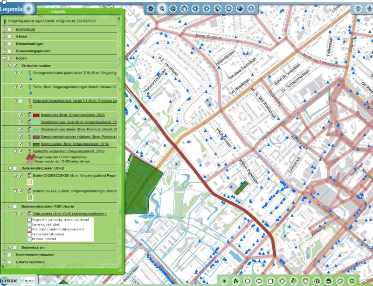Viewport: 373px width, 286px height.
Task: Uncheck the Bomkraters layer checkbox
Action: click(21, 115)
